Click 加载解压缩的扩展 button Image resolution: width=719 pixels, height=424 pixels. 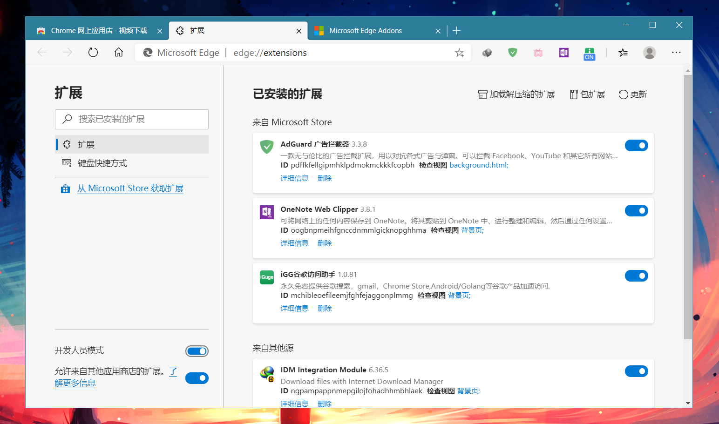(516, 94)
